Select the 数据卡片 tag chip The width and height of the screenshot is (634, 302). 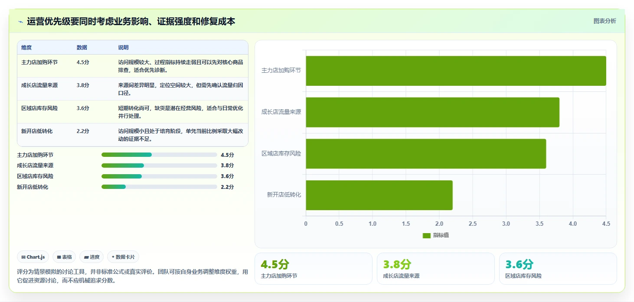click(123, 257)
